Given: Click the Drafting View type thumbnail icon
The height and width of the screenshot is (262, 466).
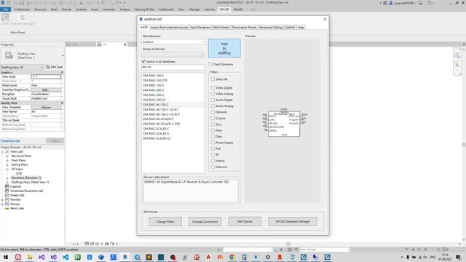Looking at the screenshot, I should pyautogui.click(x=9, y=55).
